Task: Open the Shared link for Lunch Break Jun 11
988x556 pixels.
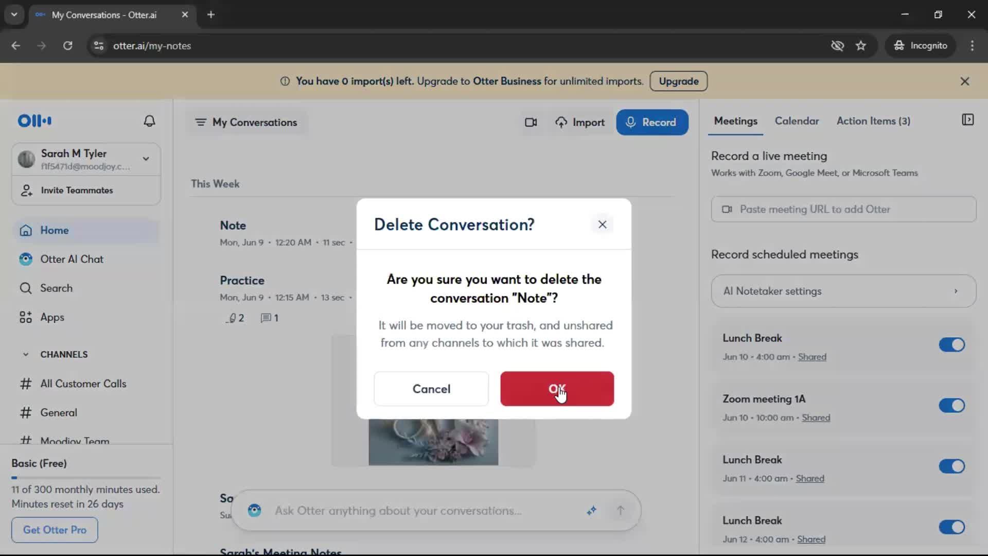Action: (x=810, y=478)
